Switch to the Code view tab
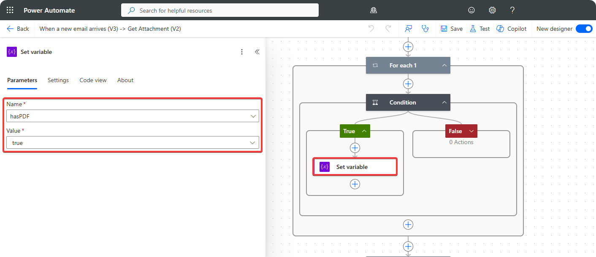The image size is (596, 257). coord(93,80)
